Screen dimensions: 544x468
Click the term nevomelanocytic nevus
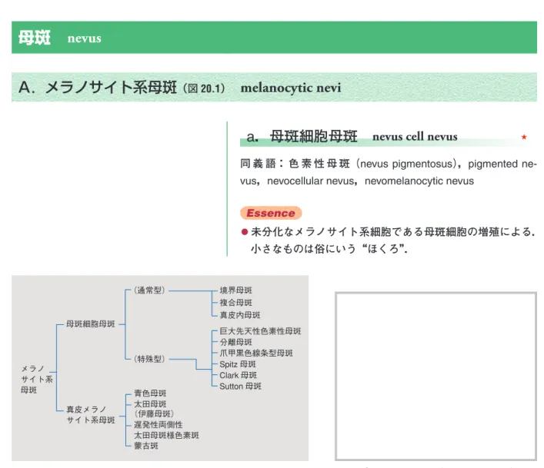[x=419, y=181]
